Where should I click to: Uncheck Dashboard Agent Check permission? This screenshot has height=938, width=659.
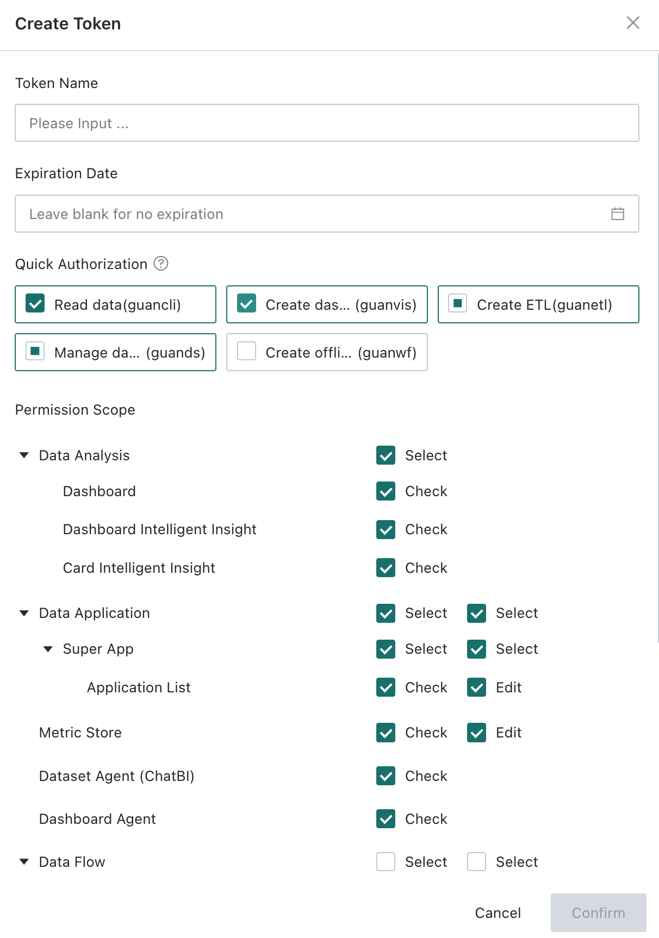coord(386,819)
